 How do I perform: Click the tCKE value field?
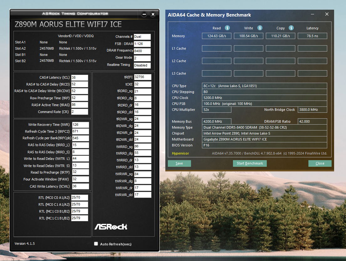(142, 84)
